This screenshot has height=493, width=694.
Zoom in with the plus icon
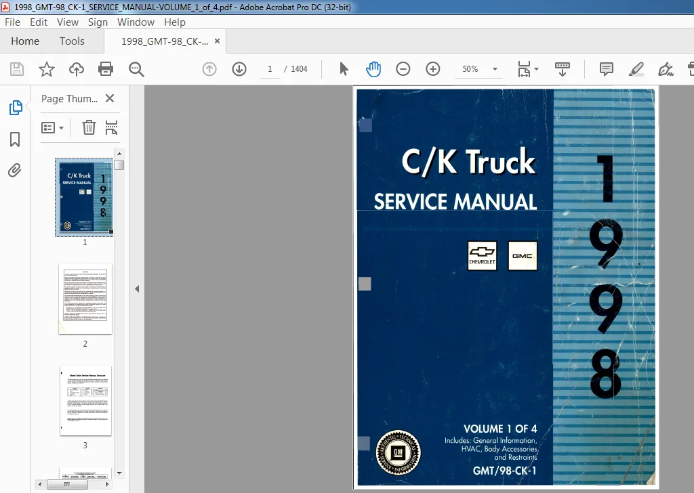pyautogui.click(x=433, y=69)
